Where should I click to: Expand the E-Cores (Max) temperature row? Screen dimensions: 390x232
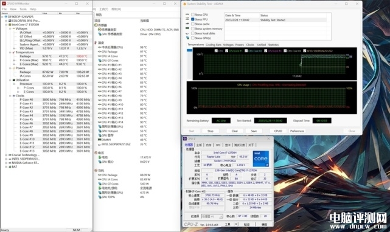[14, 64]
